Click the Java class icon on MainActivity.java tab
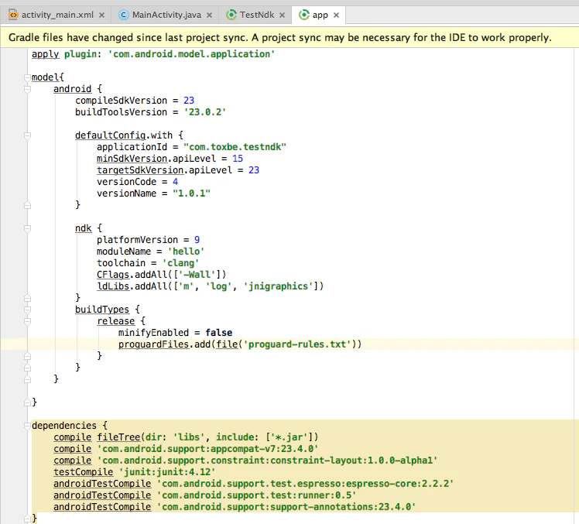 click(x=123, y=15)
